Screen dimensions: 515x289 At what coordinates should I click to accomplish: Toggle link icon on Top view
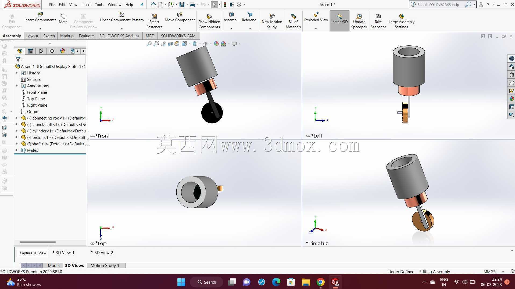[x=92, y=244]
